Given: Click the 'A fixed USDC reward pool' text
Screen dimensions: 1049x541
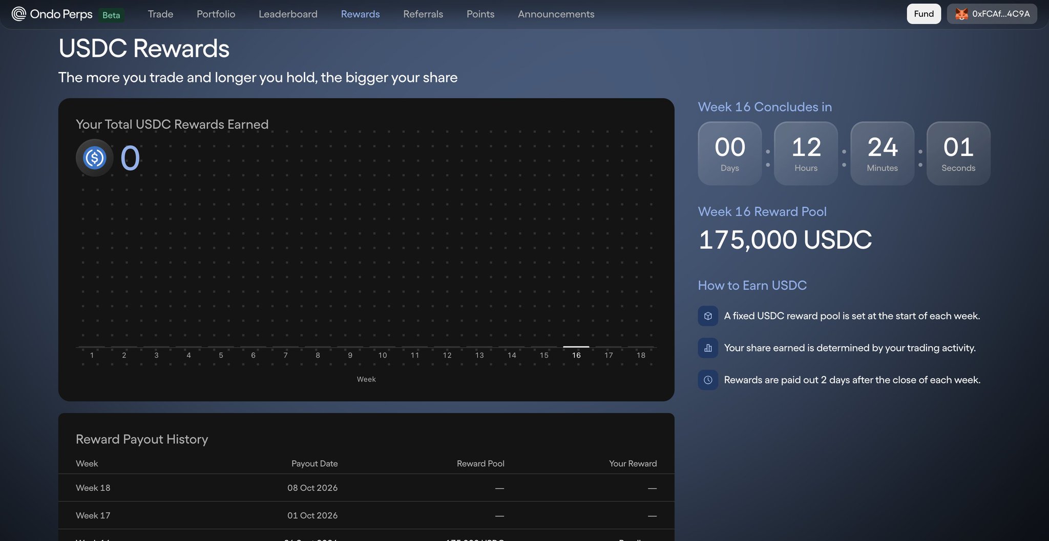Looking at the screenshot, I should 852,316.
